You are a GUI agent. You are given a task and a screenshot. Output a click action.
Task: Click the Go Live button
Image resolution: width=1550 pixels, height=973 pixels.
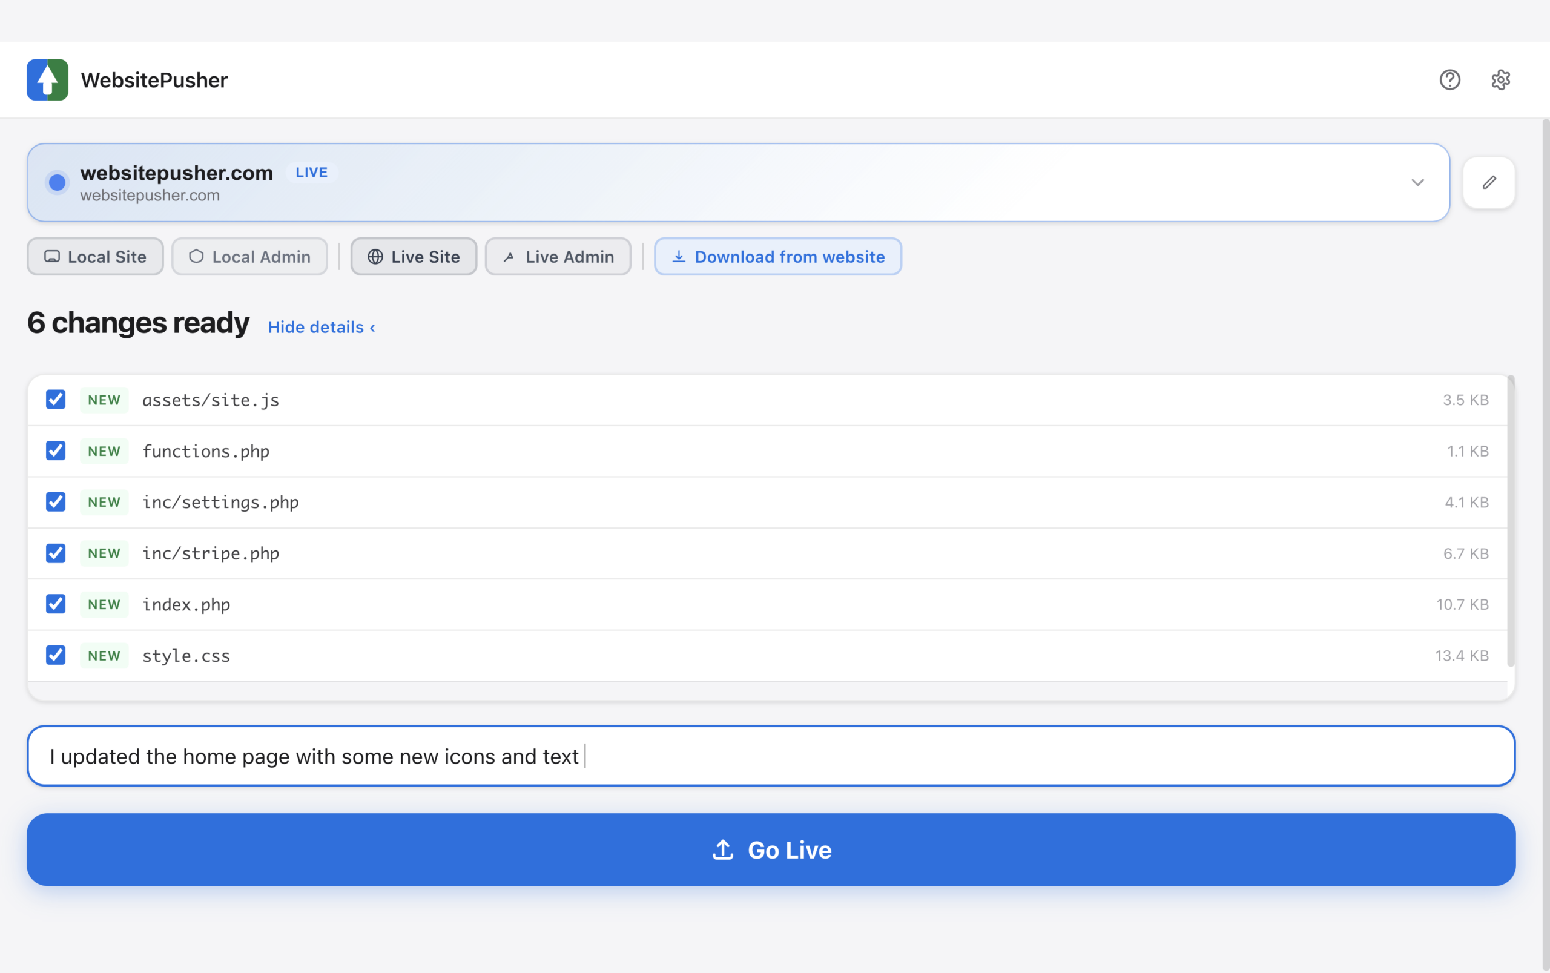click(771, 850)
